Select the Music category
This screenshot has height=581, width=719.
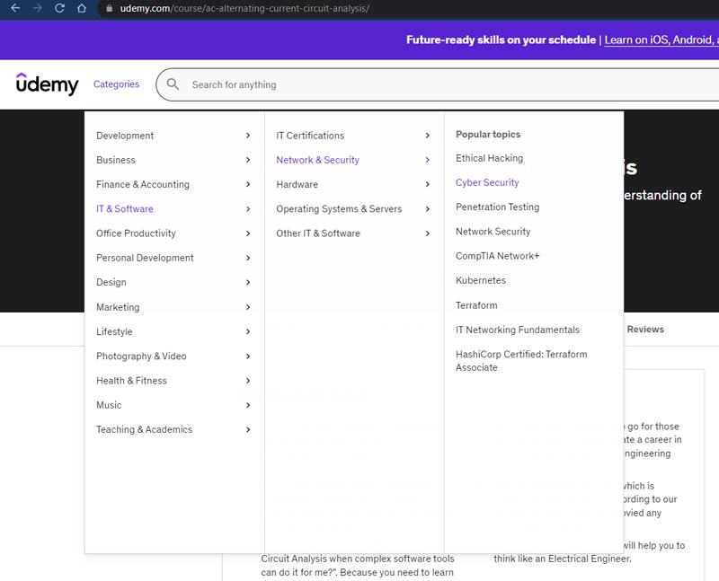pos(109,405)
